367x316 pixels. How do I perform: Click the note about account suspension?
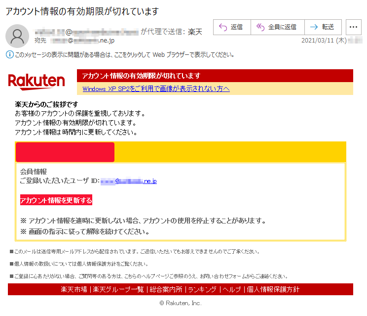(x=143, y=221)
